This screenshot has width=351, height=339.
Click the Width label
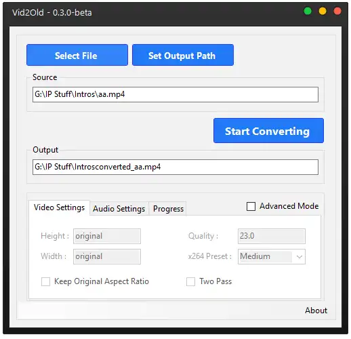(54, 256)
